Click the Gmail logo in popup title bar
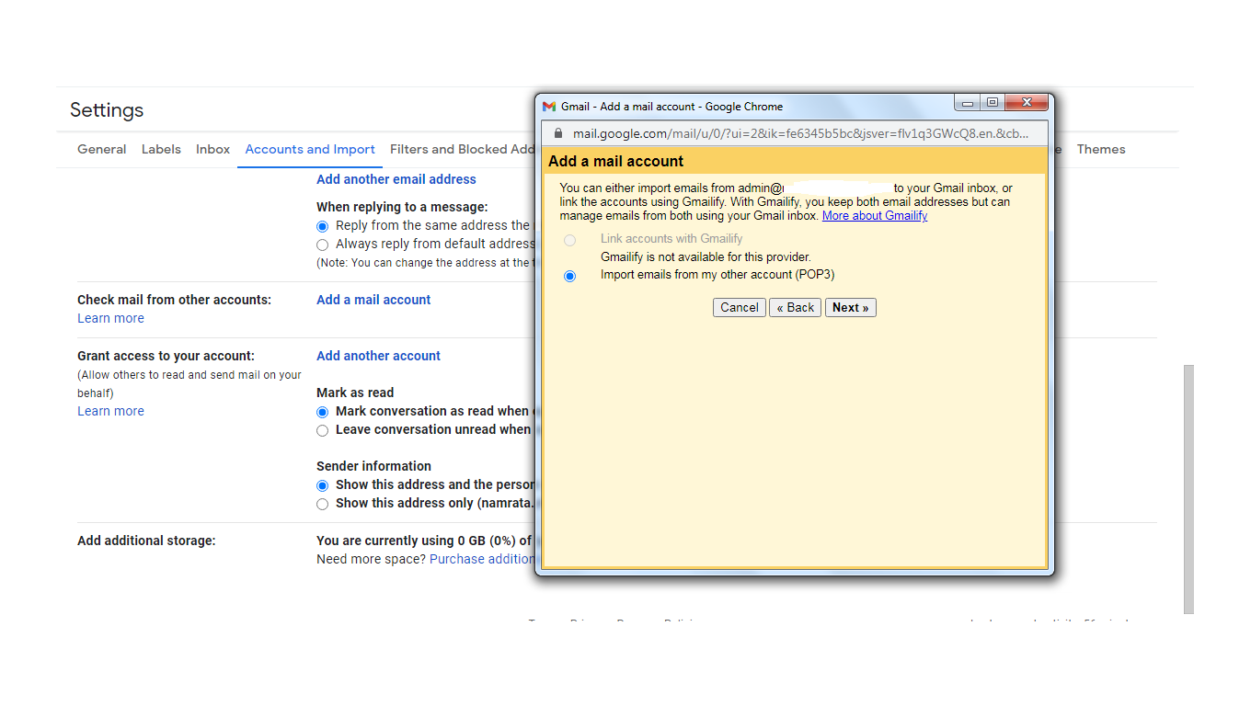This screenshot has height=706, width=1251. tap(549, 107)
